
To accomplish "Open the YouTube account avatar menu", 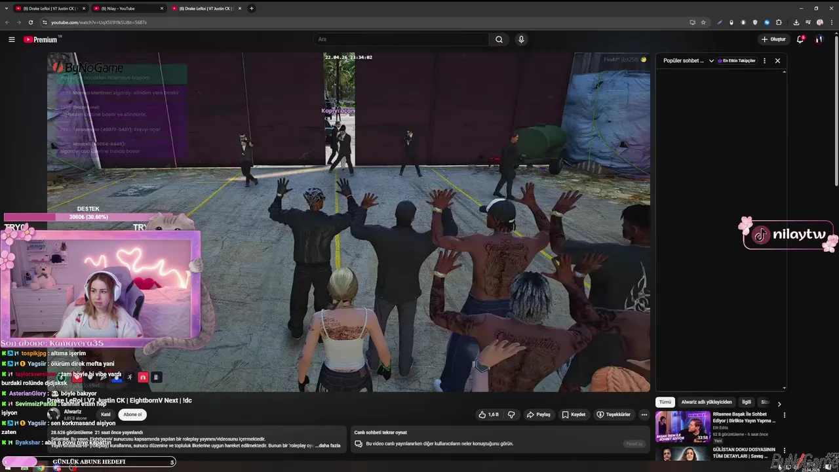I will (x=819, y=39).
